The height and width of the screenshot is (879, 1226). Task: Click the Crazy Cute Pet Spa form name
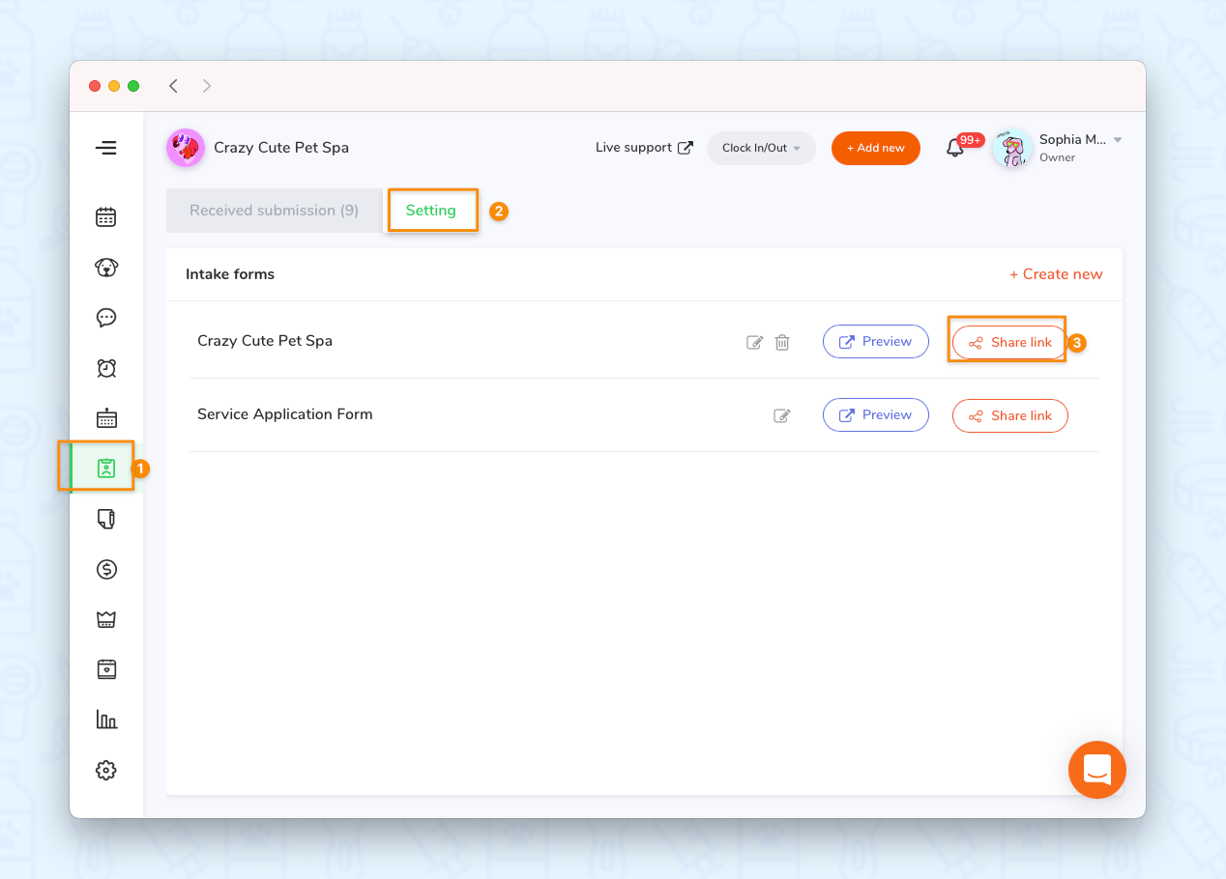point(265,341)
